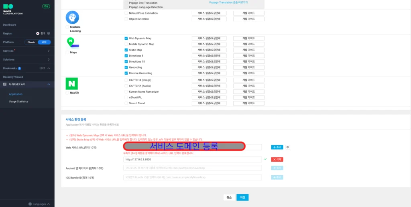Check the Ncloud Pose Estimation checkbox
Image resolution: width=411 pixels, height=207 pixels.
(126, 13)
